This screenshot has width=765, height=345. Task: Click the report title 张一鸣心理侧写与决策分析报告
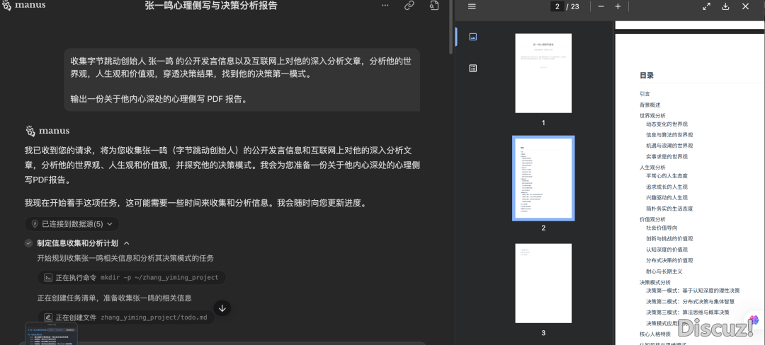click(211, 6)
